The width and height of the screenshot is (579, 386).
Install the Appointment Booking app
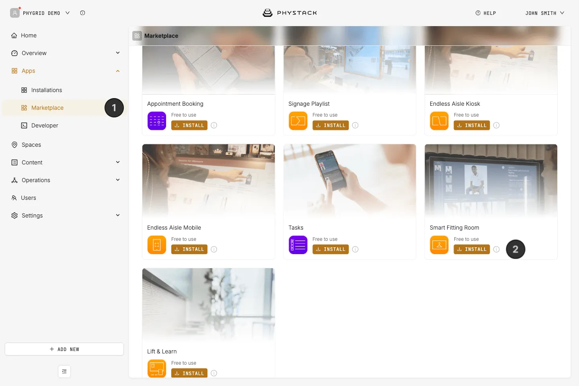tap(189, 125)
